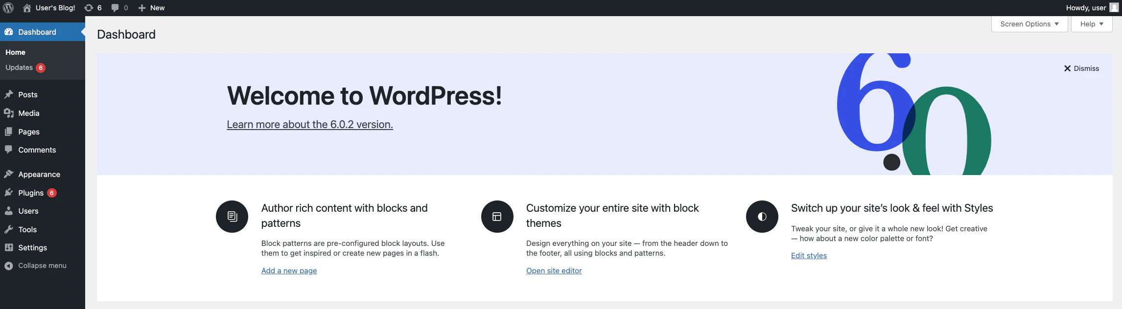The width and height of the screenshot is (1122, 309).
Task: Open the Media library sidebar icon
Action: click(x=9, y=113)
